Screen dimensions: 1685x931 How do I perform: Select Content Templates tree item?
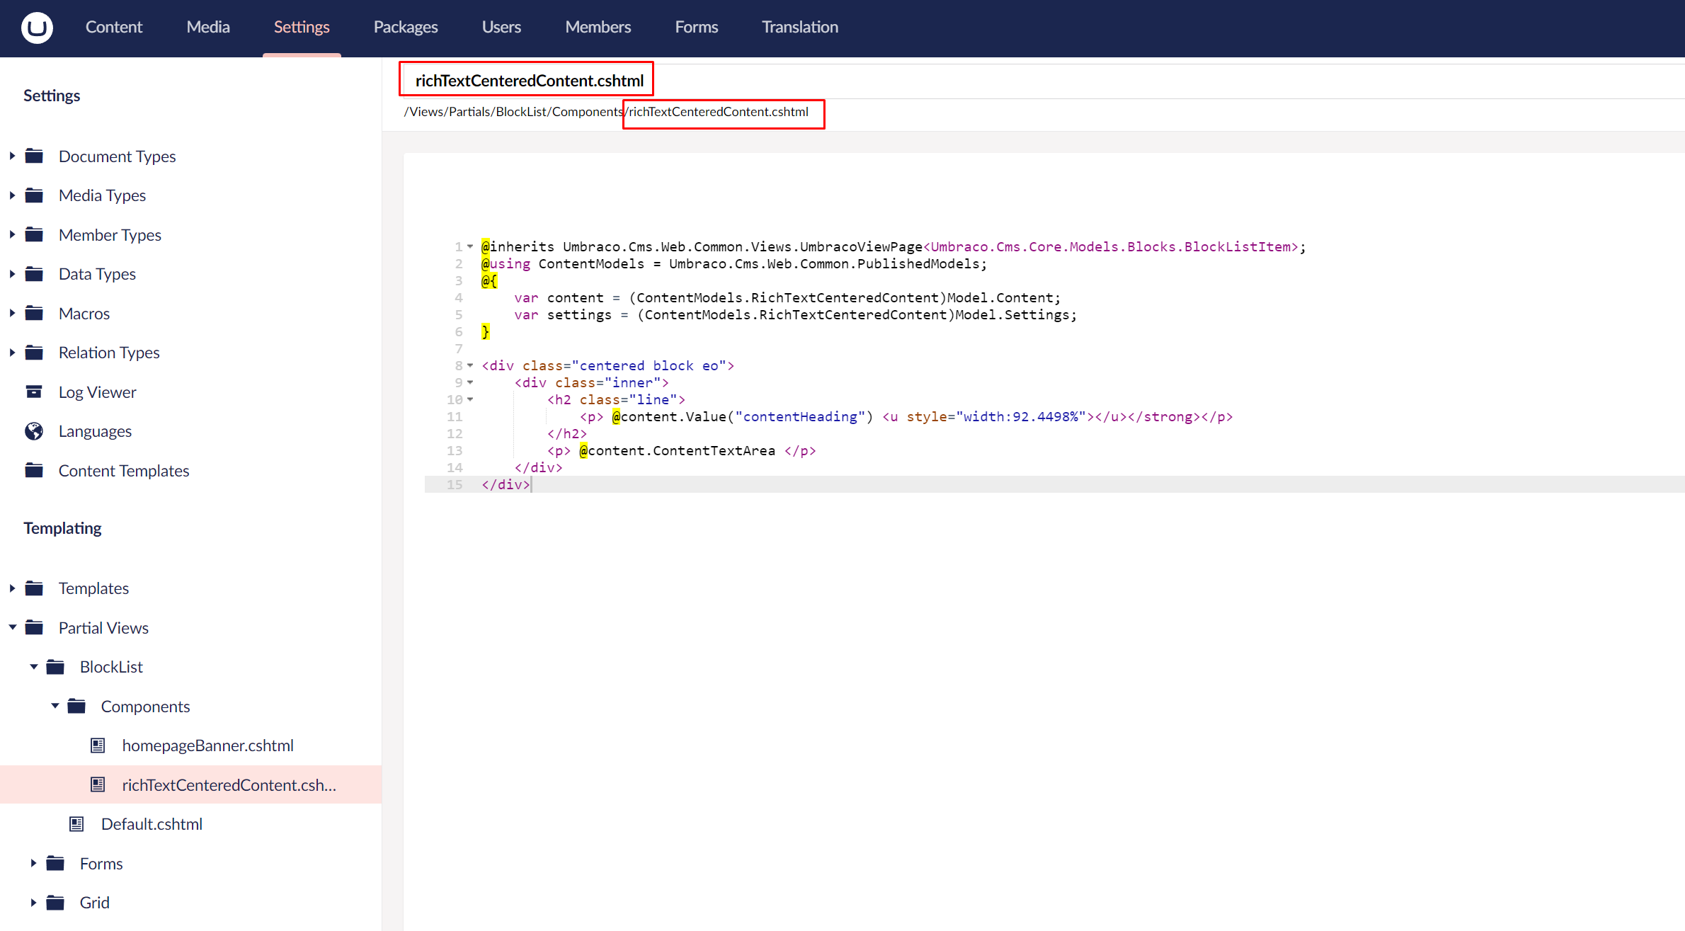point(124,471)
